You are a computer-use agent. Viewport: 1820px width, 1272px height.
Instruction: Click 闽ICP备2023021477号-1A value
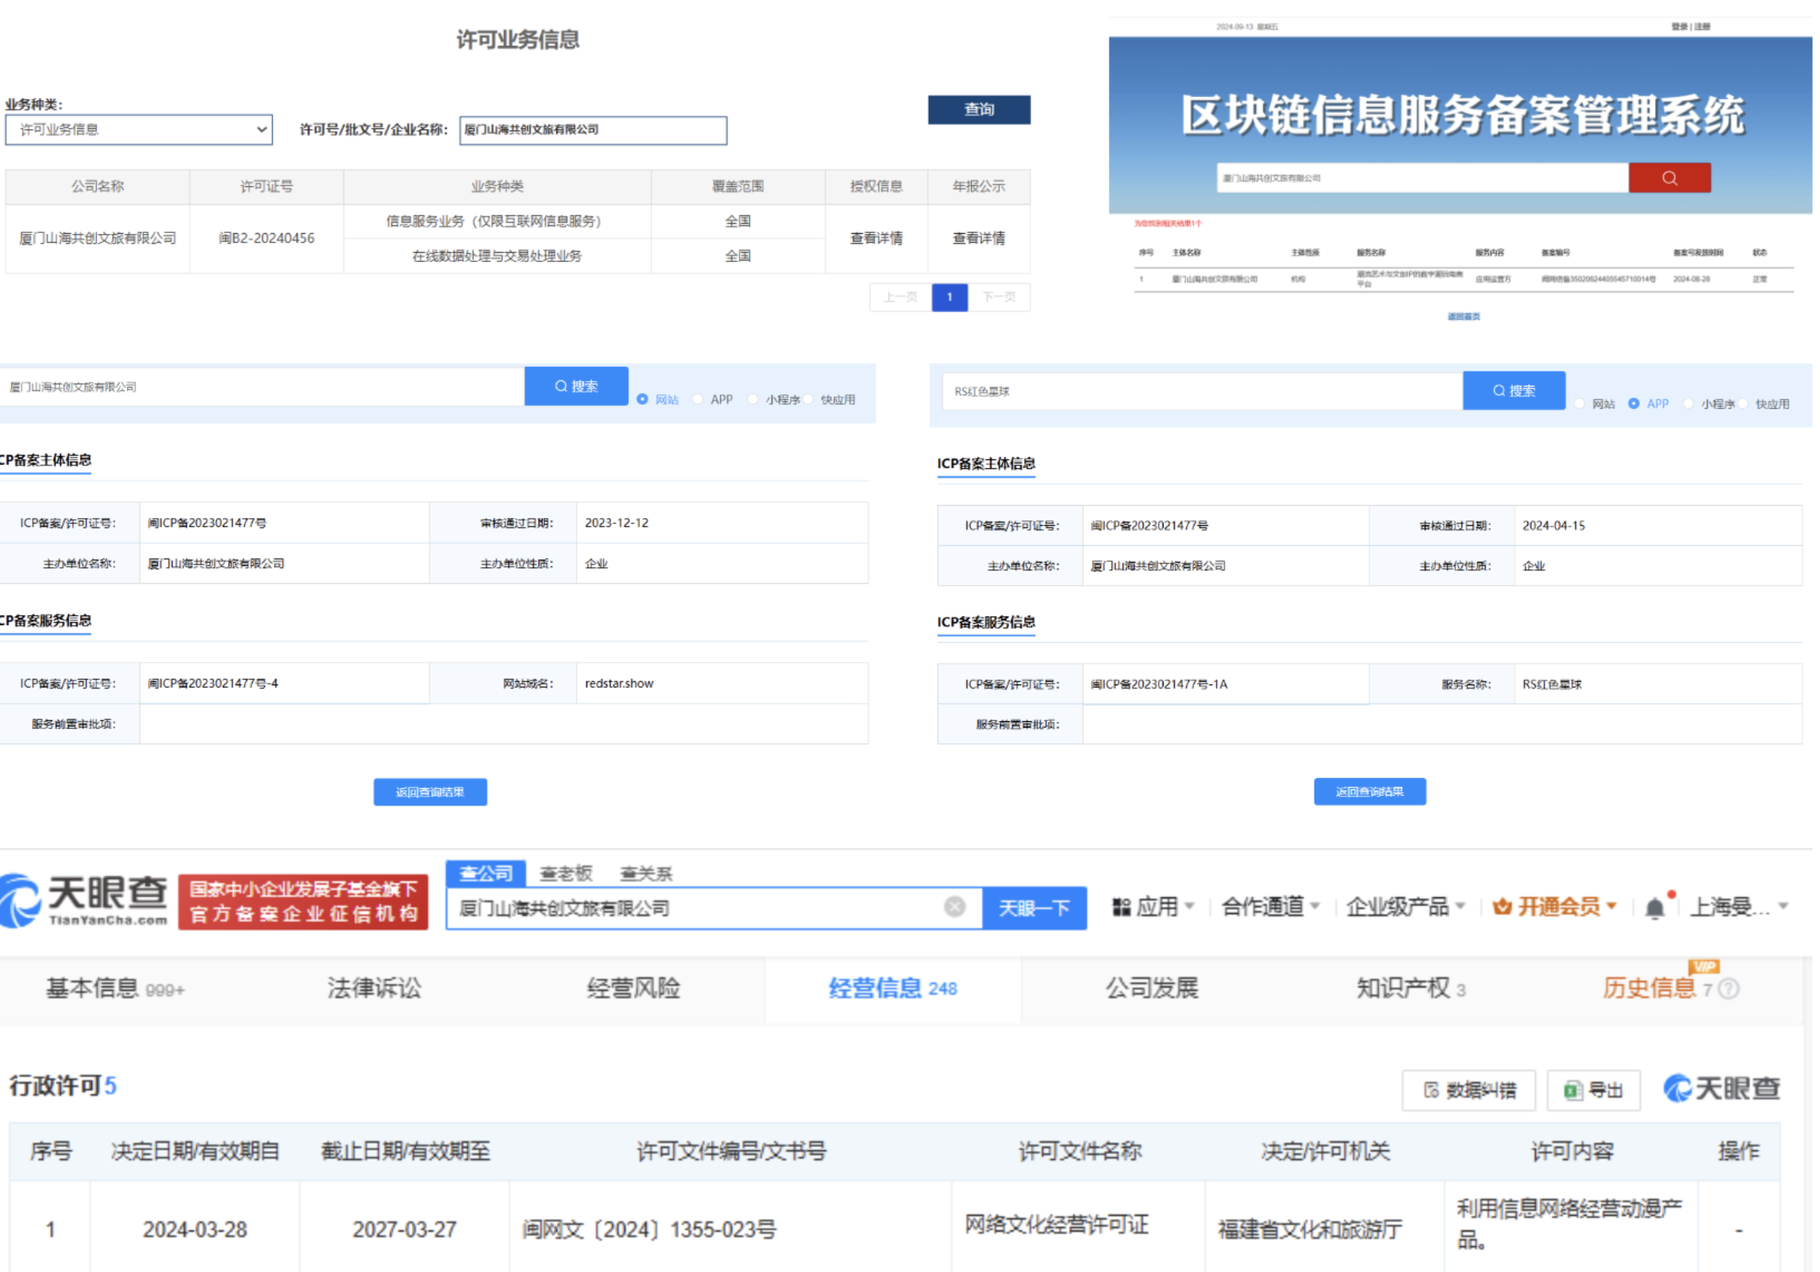[x=1159, y=684]
